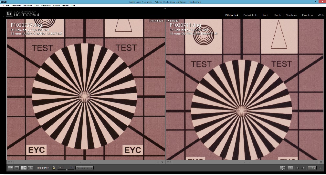Click the Synchronisieren button
This screenshot has width=326, height=175.
84,168
